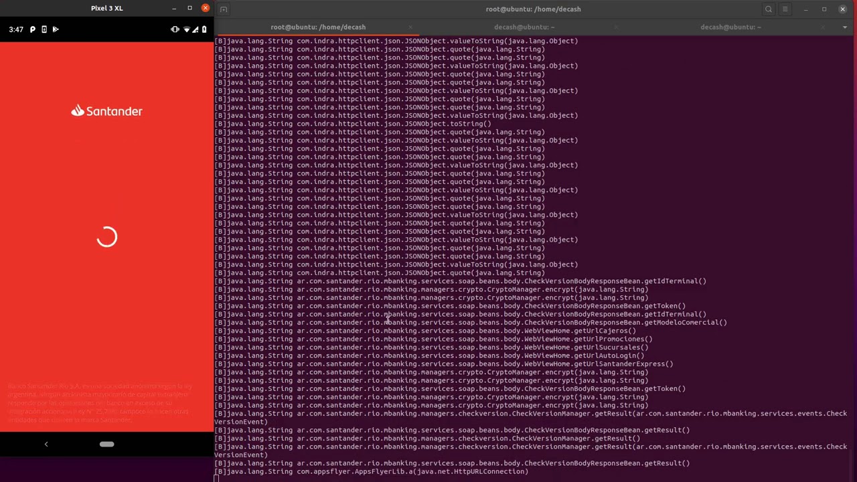Viewport: 857px width, 482px height.
Task: Maximize the Pixel 3 XL emulator window
Action: 189,8
